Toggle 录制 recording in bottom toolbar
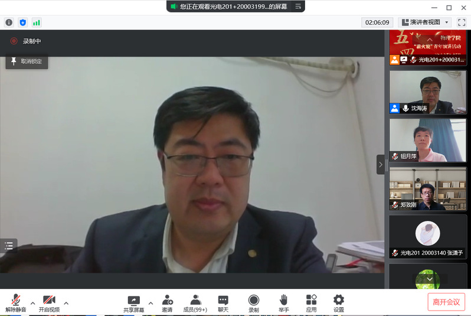Screen dimensions: 471x316 tap(253, 303)
